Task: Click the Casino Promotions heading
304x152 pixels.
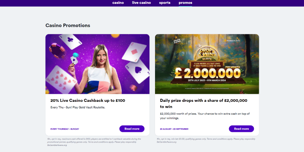Action: 68,25
